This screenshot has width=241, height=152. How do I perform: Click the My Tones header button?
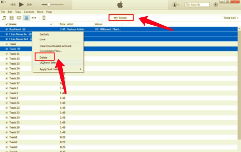pos(120,18)
